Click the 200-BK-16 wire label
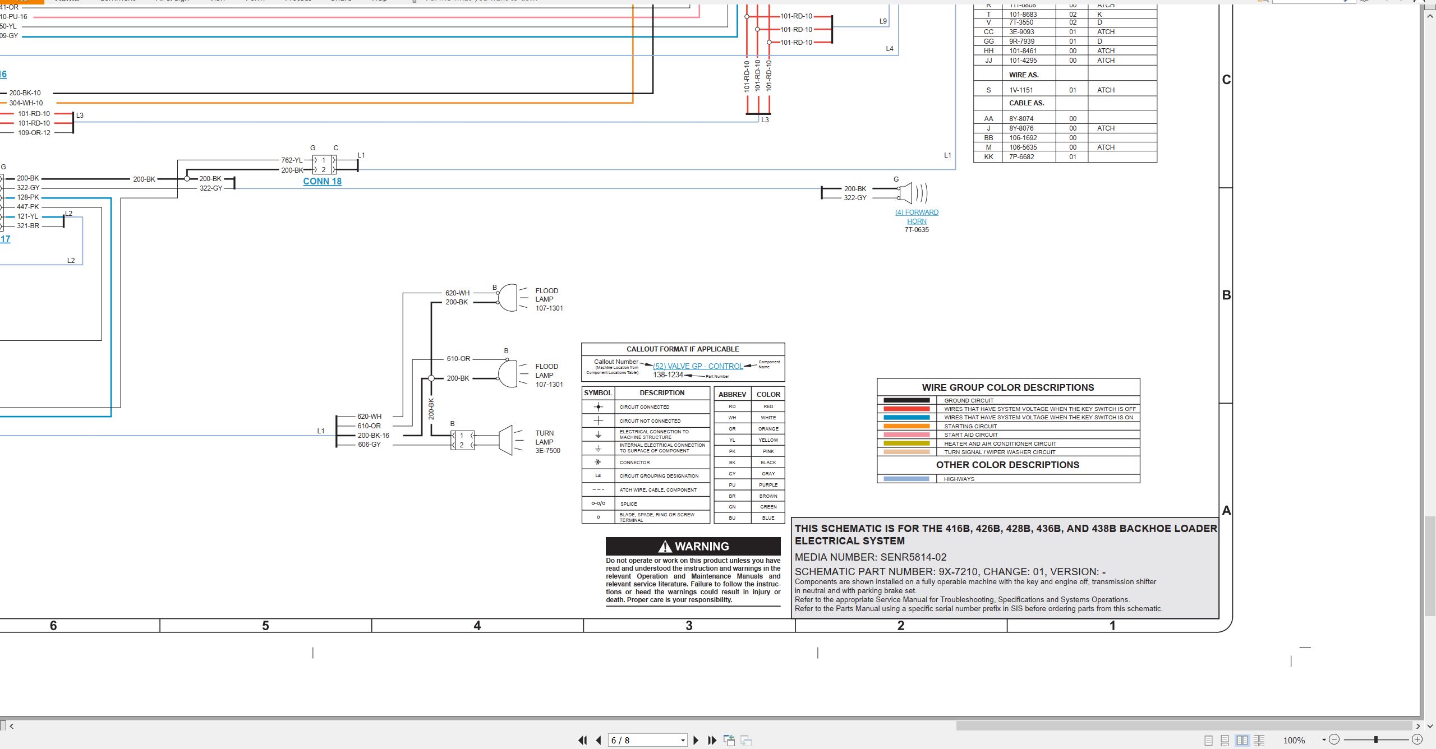This screenshot has height=749, width=1436. 373,436
